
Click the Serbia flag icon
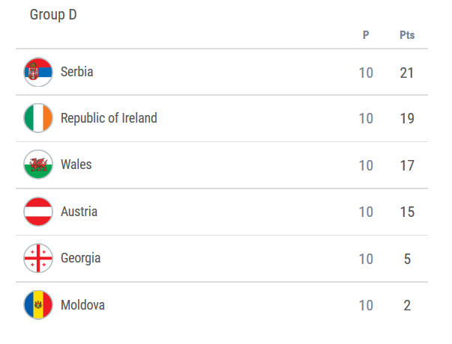point(38,73)
